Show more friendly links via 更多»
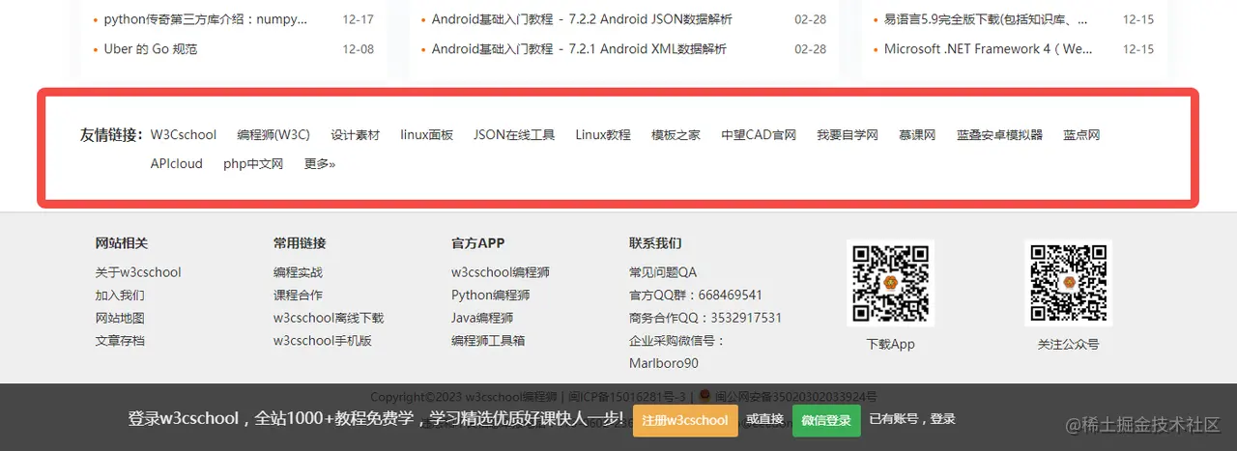This screenshot has height=451, width=1237. click(320, 164)
